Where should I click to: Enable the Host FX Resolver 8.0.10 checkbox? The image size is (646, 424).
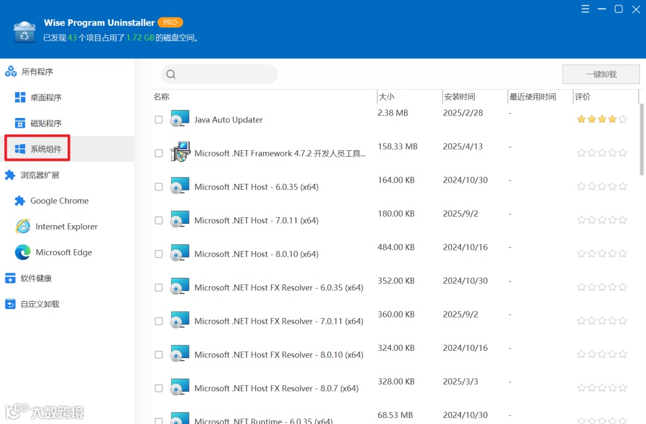pyautogui.click(x=159, y=355)
